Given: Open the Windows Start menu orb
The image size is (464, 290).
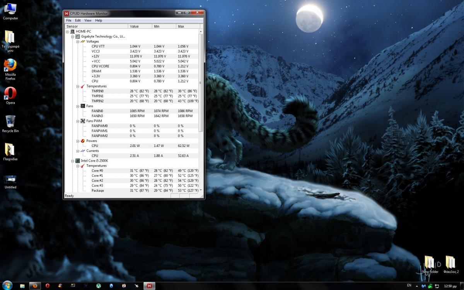Looking at the screenshot, I should [7, 285].
